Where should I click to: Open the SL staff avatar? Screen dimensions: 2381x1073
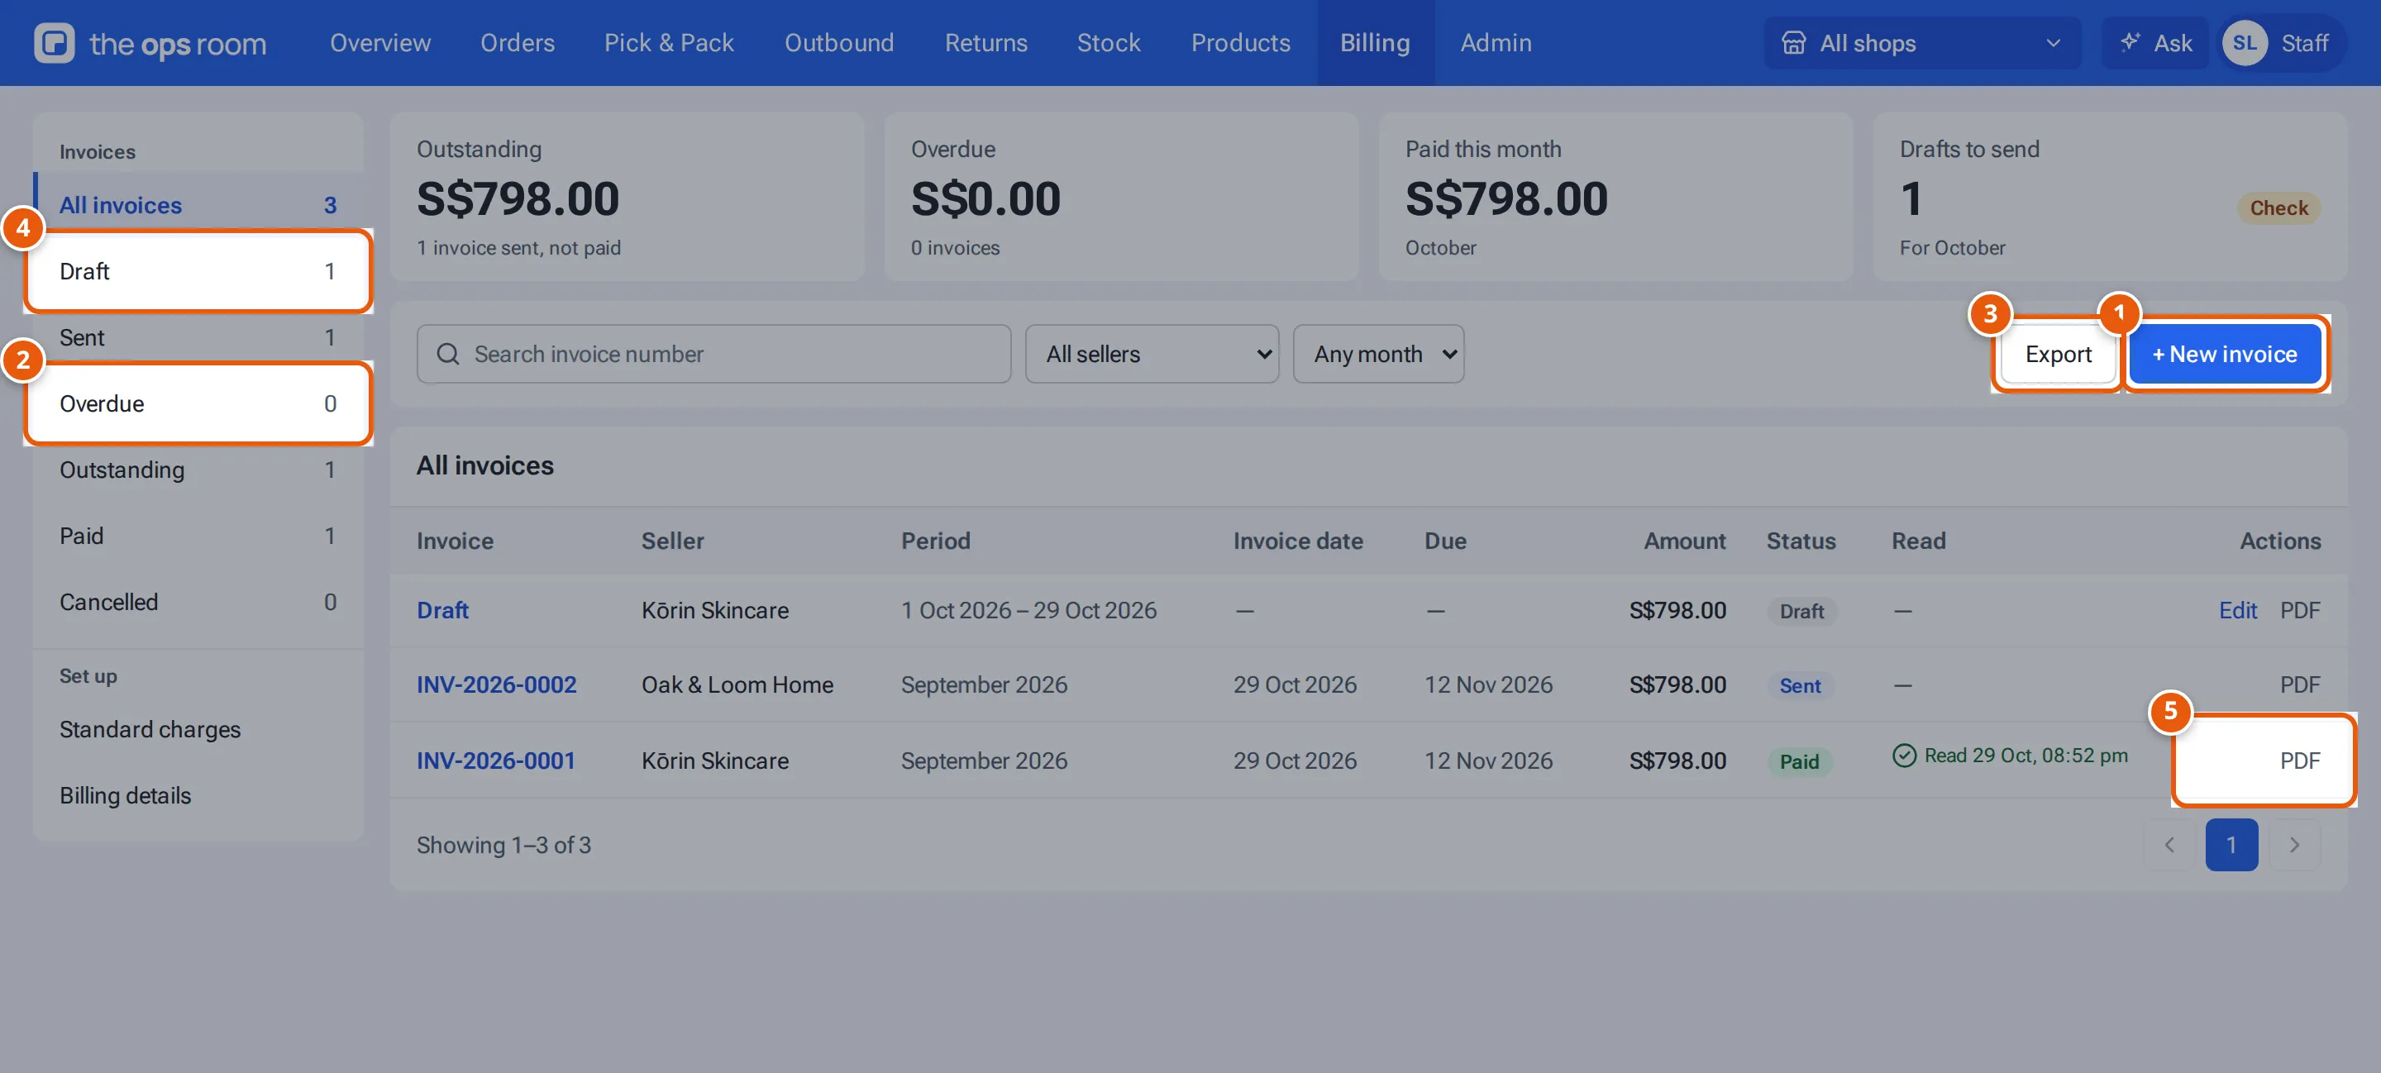[x=2245, y=44]
